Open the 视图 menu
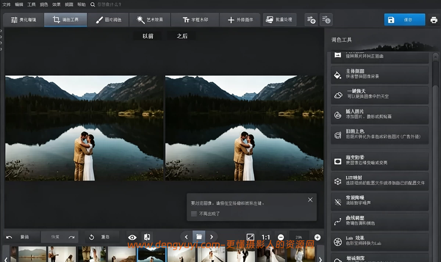This screenshot has height=262, width=441. [69, 4]
